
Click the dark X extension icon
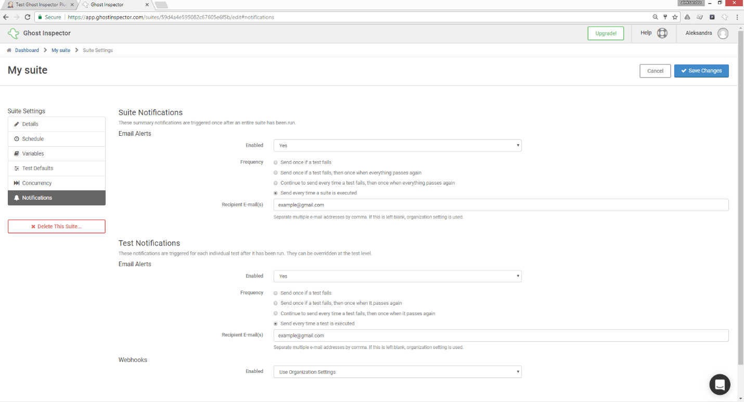[x=712, y=17]
